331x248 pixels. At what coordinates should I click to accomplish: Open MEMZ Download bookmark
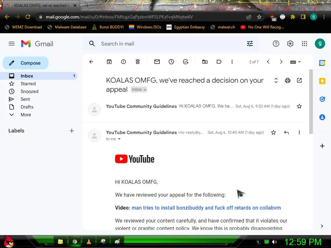click(23, 27)
